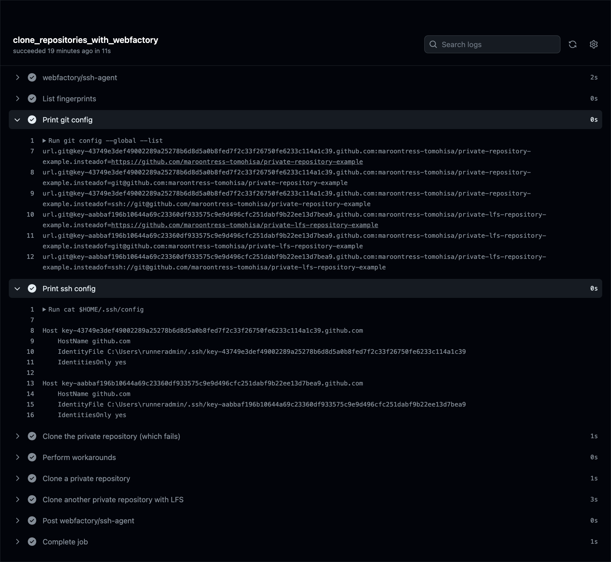Click IdentityFile line ending in 114a1c39
The height and width of the screenshot is (562, 611).
click(262, 352)
